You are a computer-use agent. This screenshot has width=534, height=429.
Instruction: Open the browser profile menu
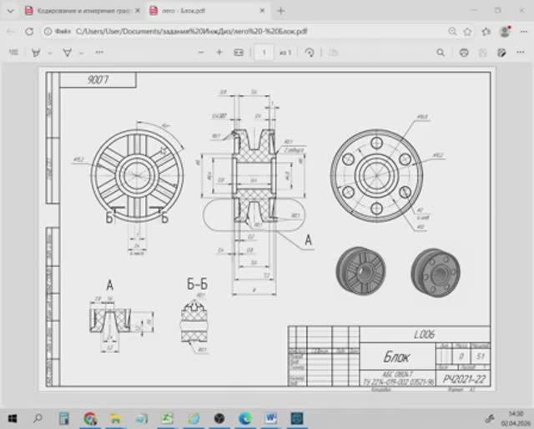(x=505, y=32)
